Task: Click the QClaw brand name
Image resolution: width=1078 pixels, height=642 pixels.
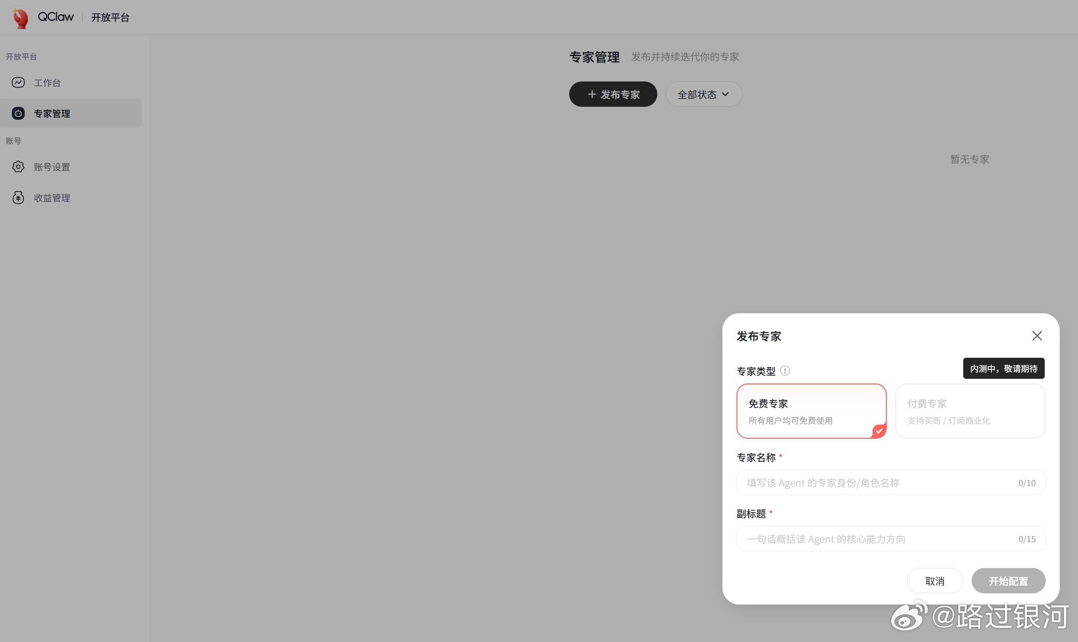Action: point(56,17)
